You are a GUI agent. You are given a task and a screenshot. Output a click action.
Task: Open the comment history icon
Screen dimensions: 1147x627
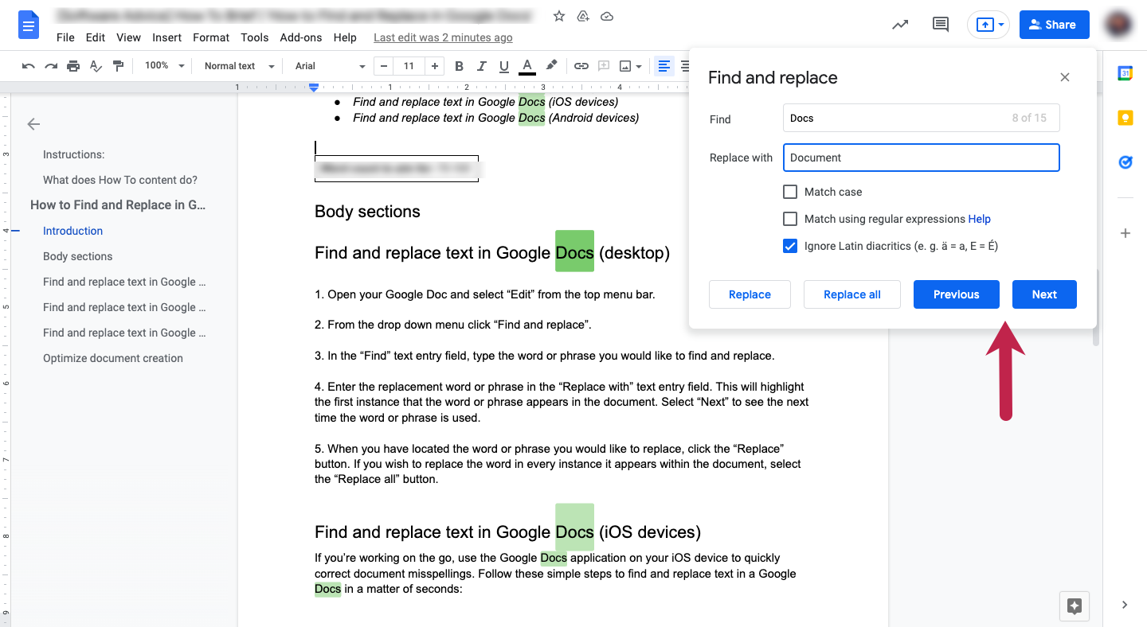click(x=941, y=25)
